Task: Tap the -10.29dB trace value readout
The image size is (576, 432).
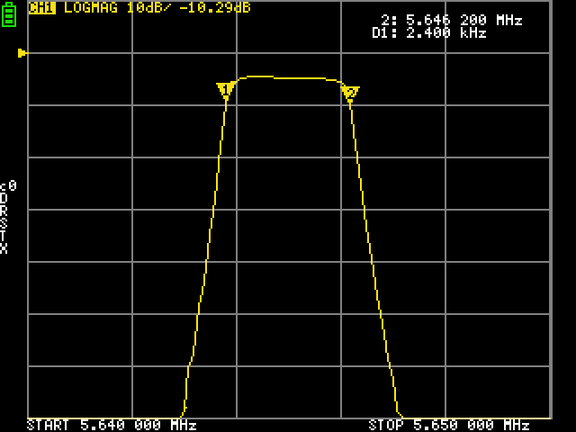Action: [218, 8]
